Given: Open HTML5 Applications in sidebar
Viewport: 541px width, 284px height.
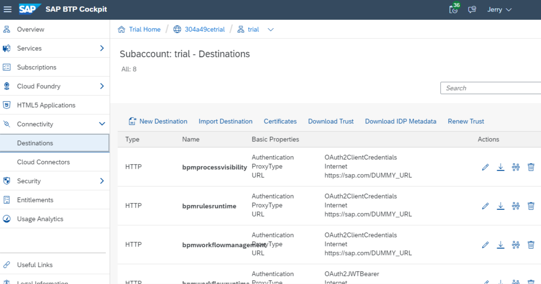Looking at the screenshot, I should [x=55, y=105].
